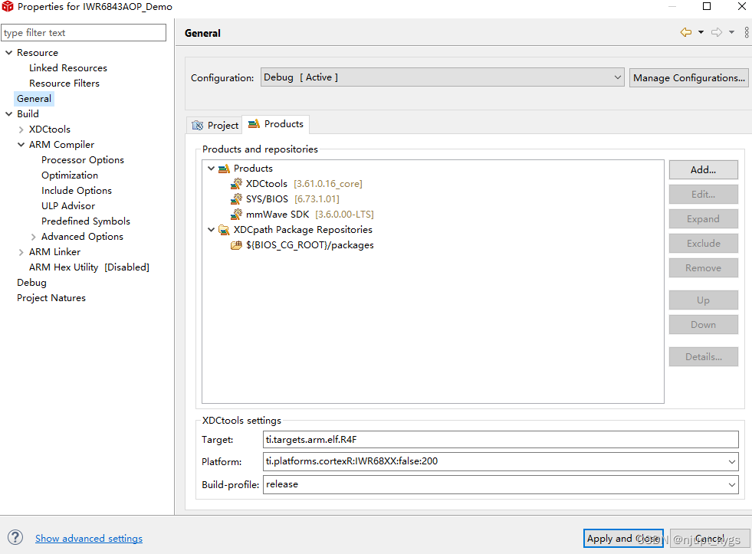
Task: Switch to the Project tab
Action: click(x=215, y=125)
